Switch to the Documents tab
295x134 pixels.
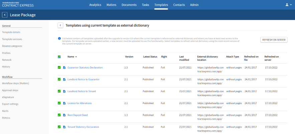coord(129,5)
